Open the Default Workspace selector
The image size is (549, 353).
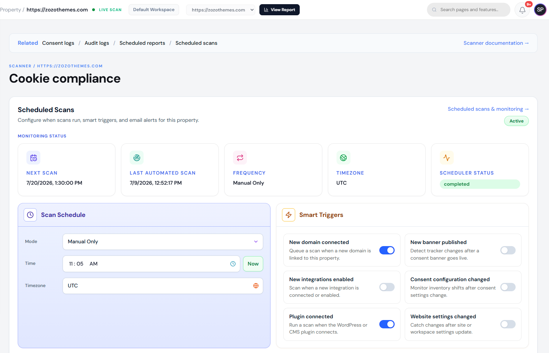pyautogui.click(x=154, y=10)
